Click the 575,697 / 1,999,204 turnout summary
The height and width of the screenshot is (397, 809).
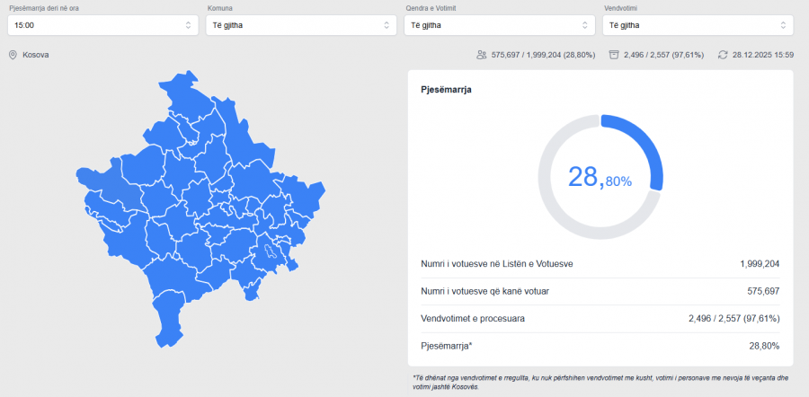click(543, 55)
